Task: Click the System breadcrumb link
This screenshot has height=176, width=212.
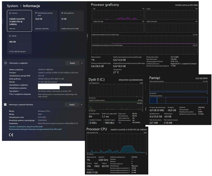Action: tap(12, 6)
